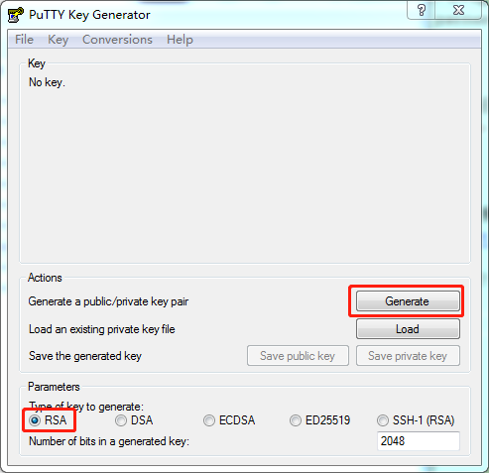Click the Save private key button

click(408, 356)
